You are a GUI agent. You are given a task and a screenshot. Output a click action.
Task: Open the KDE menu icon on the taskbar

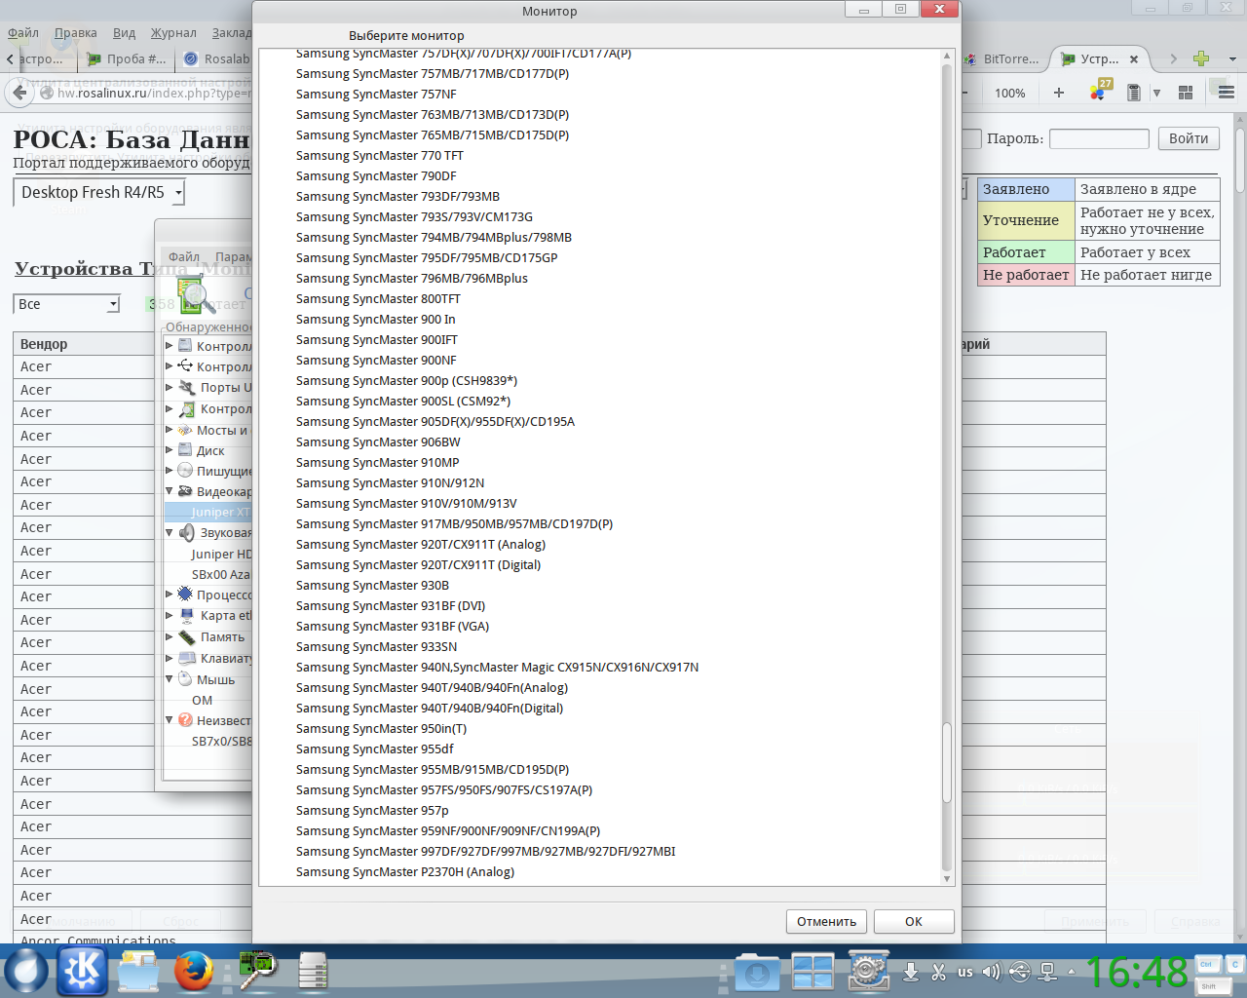[83, 972]
